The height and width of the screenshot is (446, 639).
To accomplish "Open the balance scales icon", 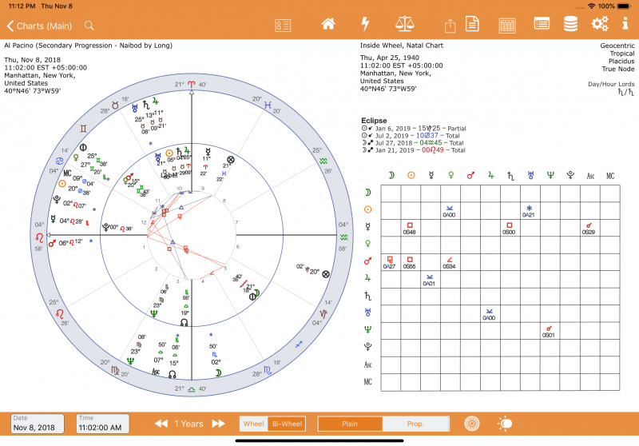I will (x=405, y=24).
